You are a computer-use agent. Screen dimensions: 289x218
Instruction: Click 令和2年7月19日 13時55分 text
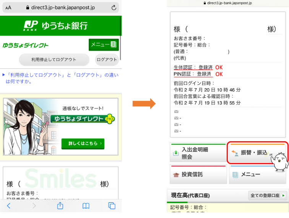click(207, 103)
